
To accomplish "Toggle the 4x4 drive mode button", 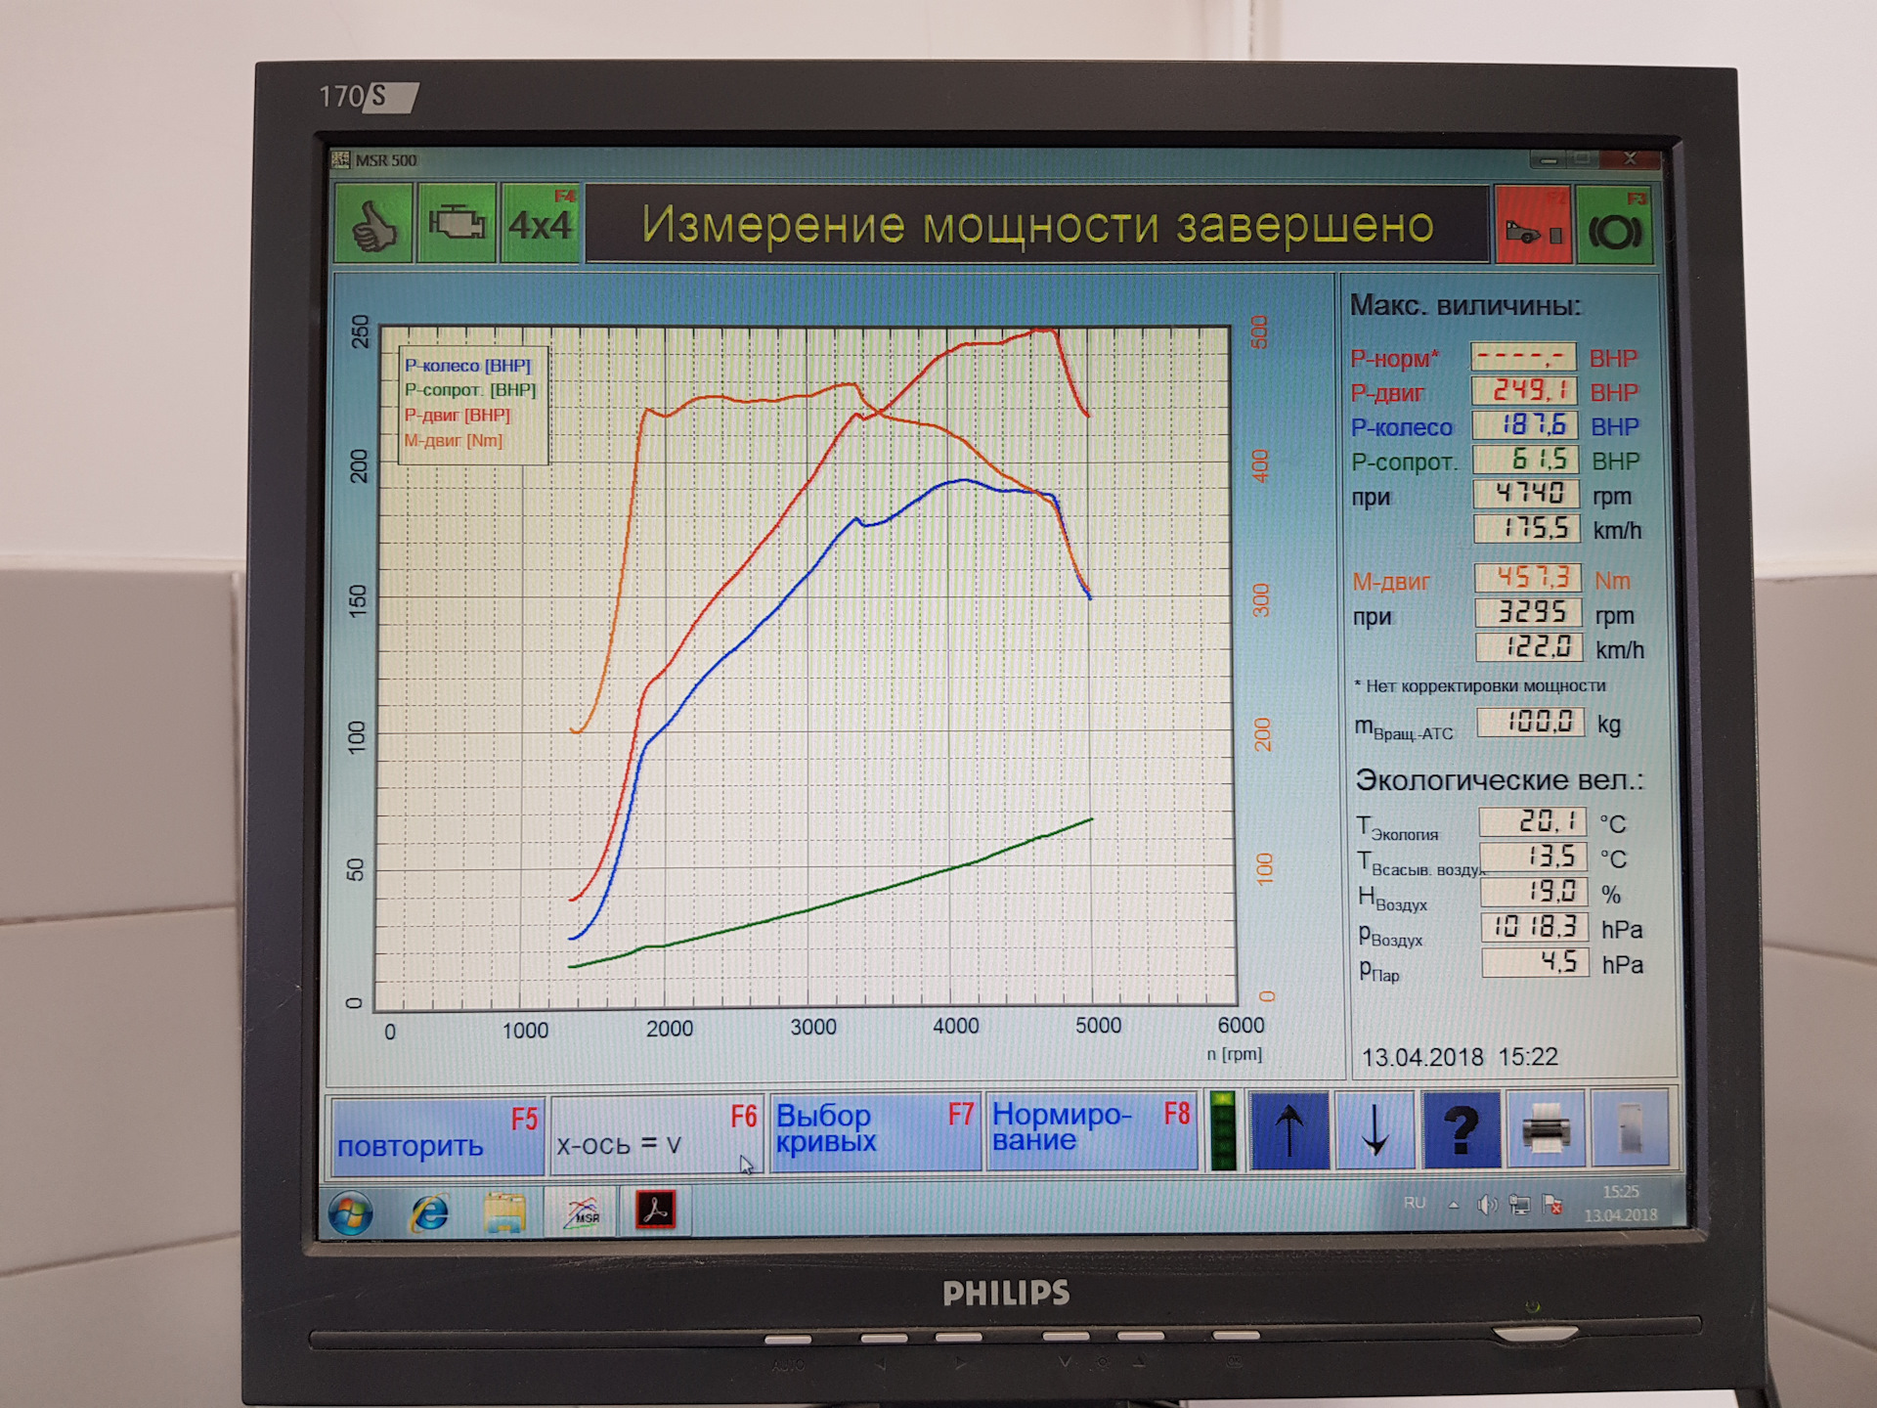I will click(x=540, y=225).
